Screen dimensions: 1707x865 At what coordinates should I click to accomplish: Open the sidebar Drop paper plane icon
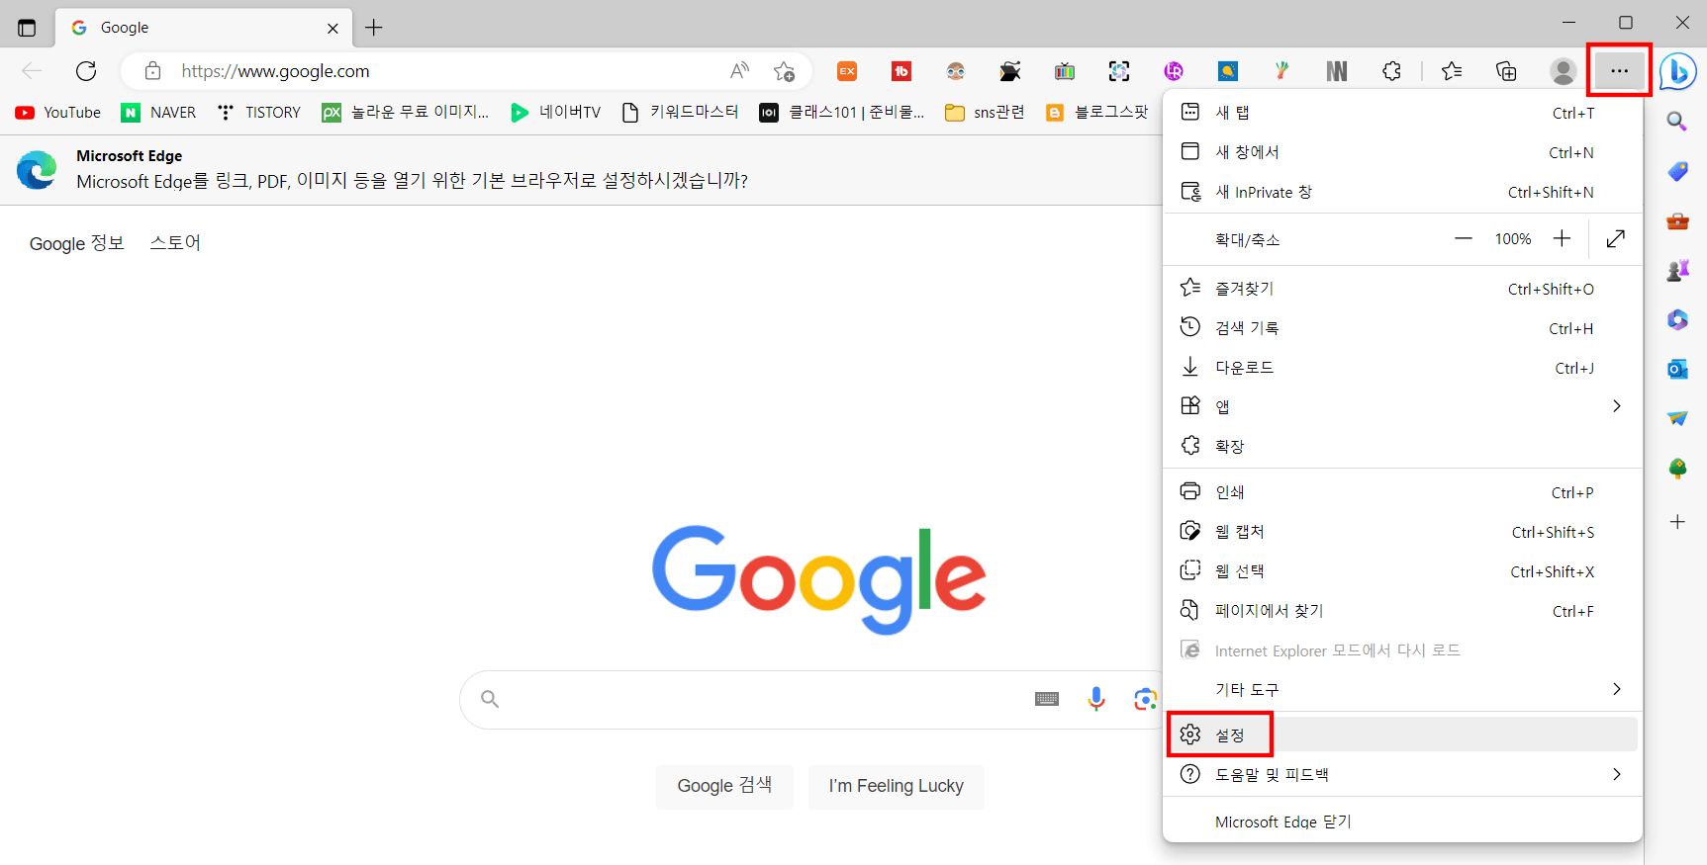pyautogui.click(x=1677, y=418)
